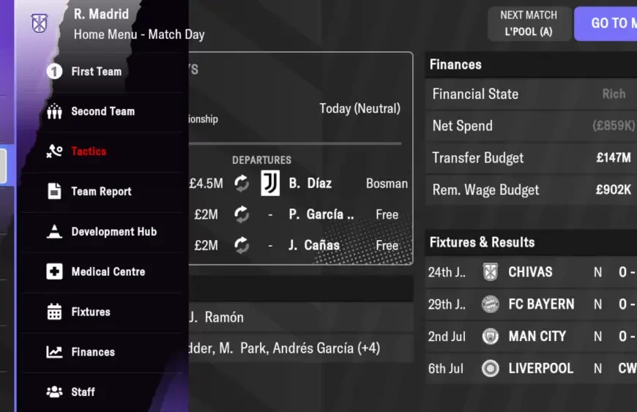Click the First Team number badge icon

[x=54, y=72]
